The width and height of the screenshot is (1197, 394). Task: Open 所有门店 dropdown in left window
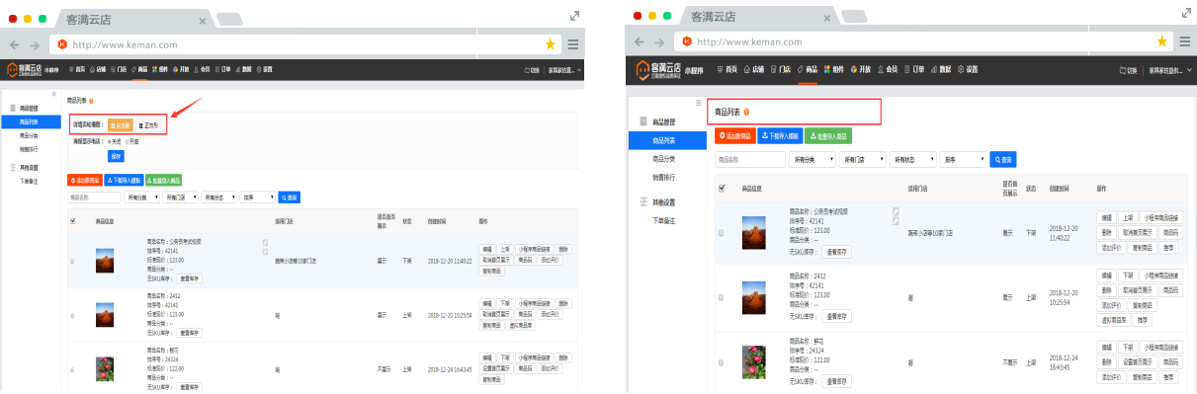(x=180, y=197)
